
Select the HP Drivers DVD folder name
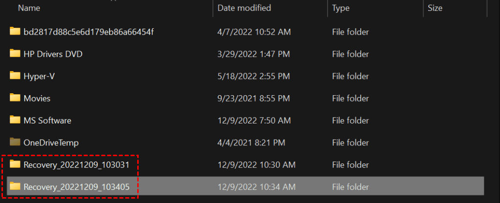[53, 54]
